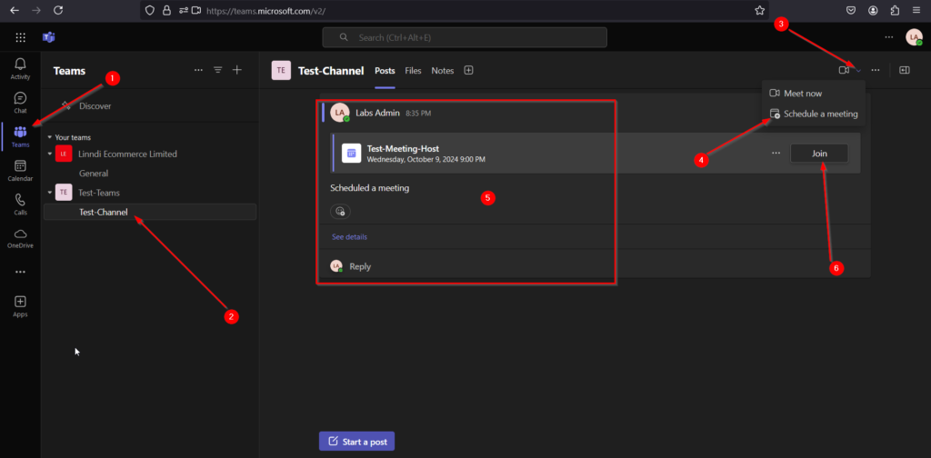Viewport: 931px width, 458px height.
Task: Bookmark this page with the star
Action: (759, 10)
